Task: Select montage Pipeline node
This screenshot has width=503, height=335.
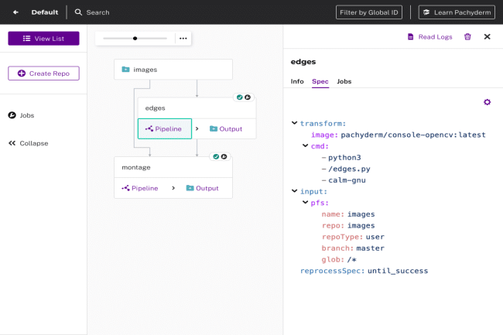Action: pyautogui.click(x=140, y=188)
